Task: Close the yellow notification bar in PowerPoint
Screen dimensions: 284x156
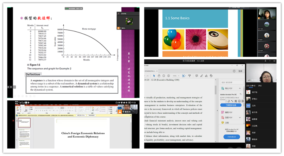Action: click(131, 115)
